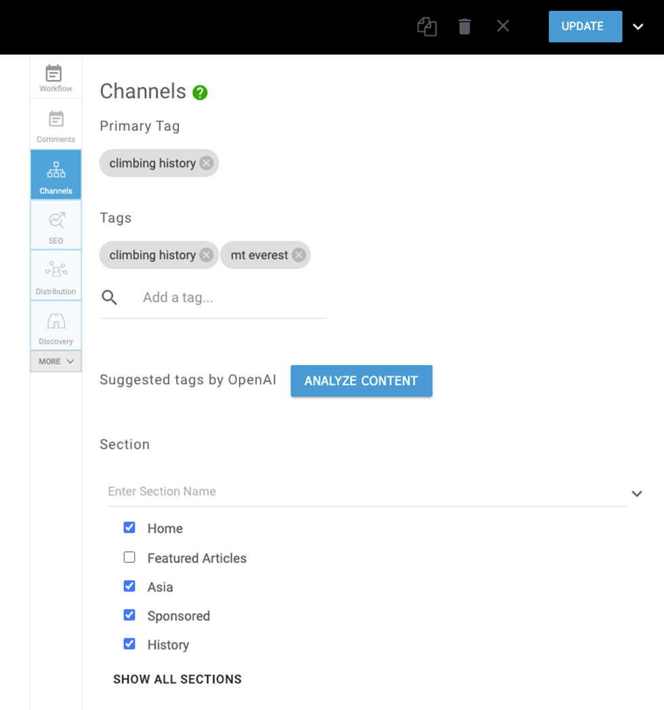
Task: Open the Distribution sidebar panel
Action: 56,275
